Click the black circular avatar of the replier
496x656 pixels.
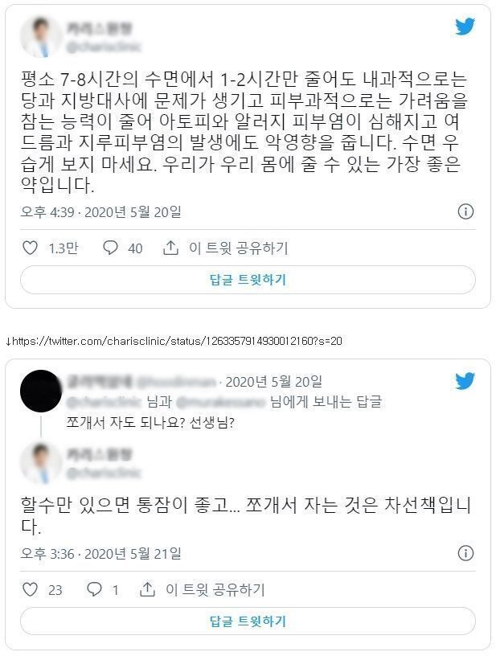coord(40,391)
